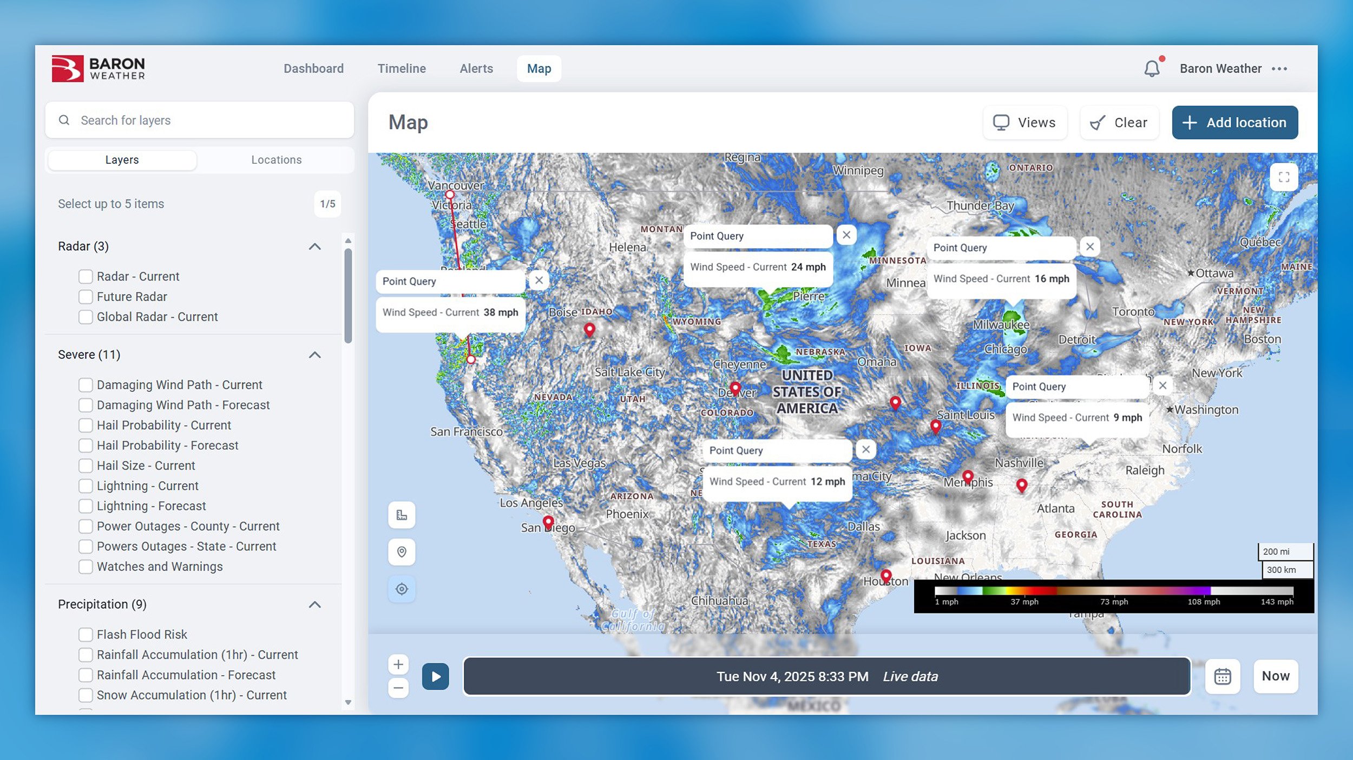Check the Lightning - Current layer
The height and width of the screenshot is (760, 1353).
86,486
